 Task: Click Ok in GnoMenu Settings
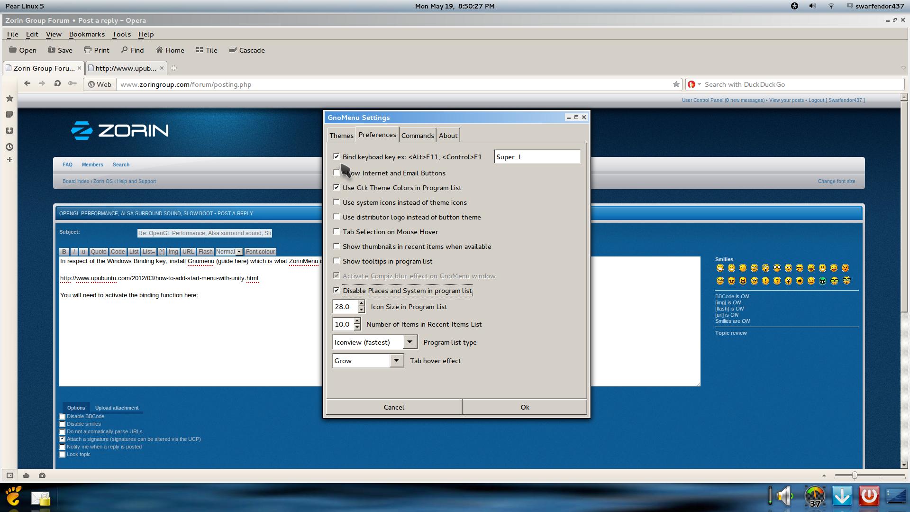pos(525,407)
